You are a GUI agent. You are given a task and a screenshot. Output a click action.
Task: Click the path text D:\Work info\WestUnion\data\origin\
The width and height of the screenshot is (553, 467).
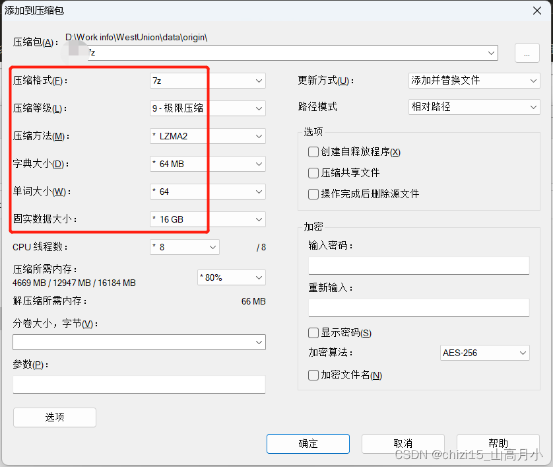(137, 37)
